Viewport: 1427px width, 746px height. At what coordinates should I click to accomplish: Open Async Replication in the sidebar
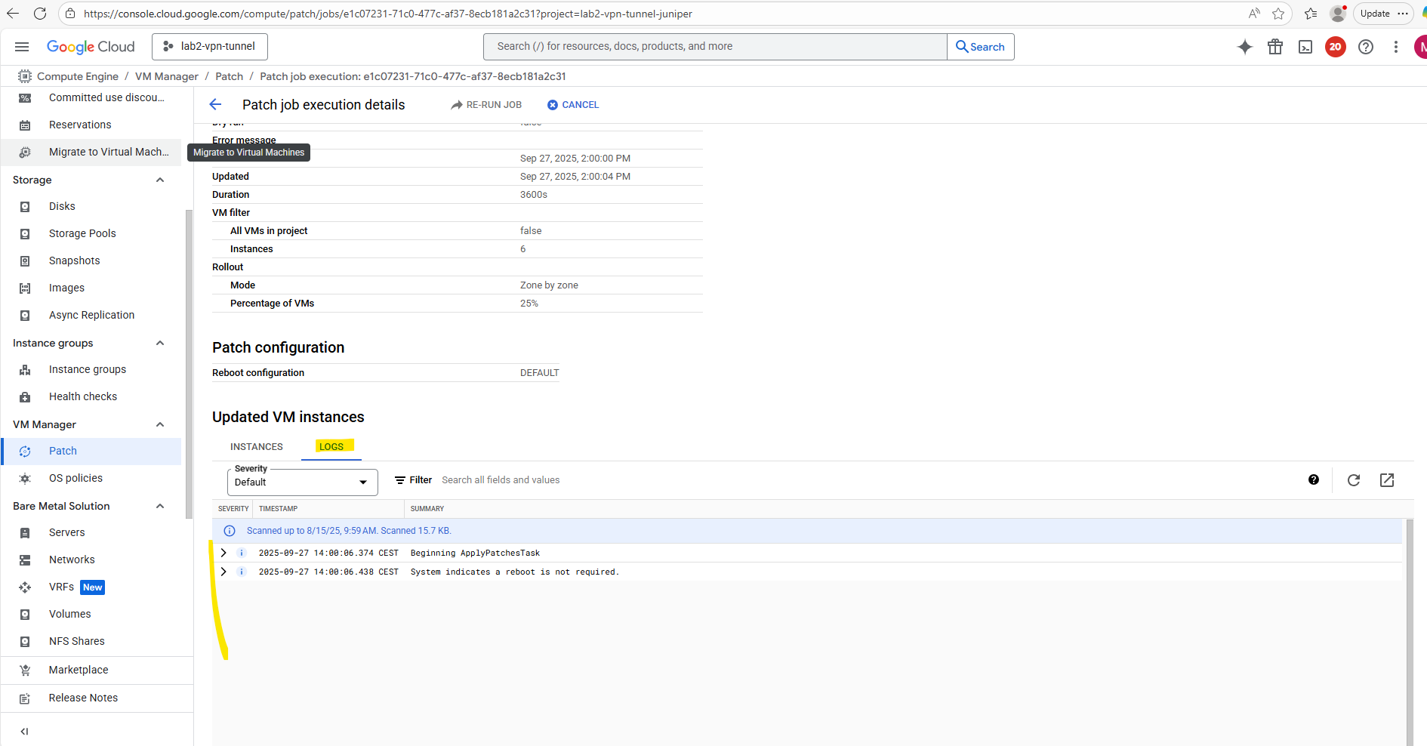pyautogui.click(x=91, y=316)
